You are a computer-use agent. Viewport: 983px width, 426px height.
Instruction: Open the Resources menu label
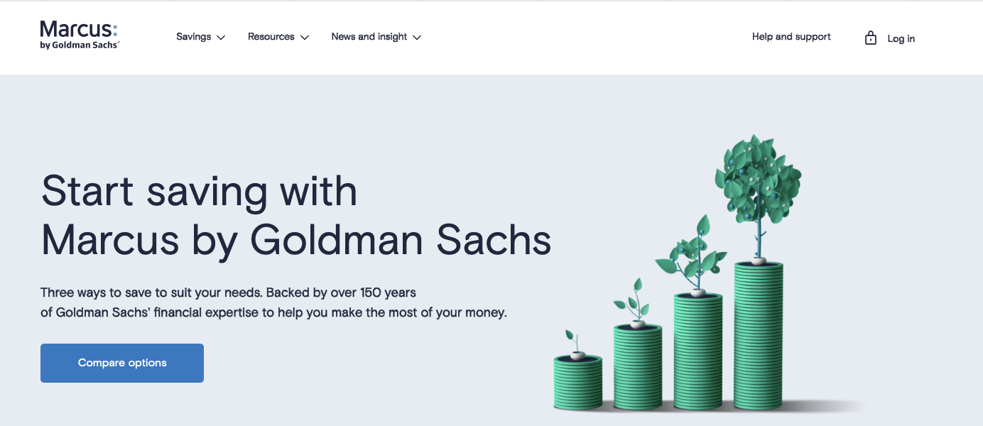click(271, 37)
